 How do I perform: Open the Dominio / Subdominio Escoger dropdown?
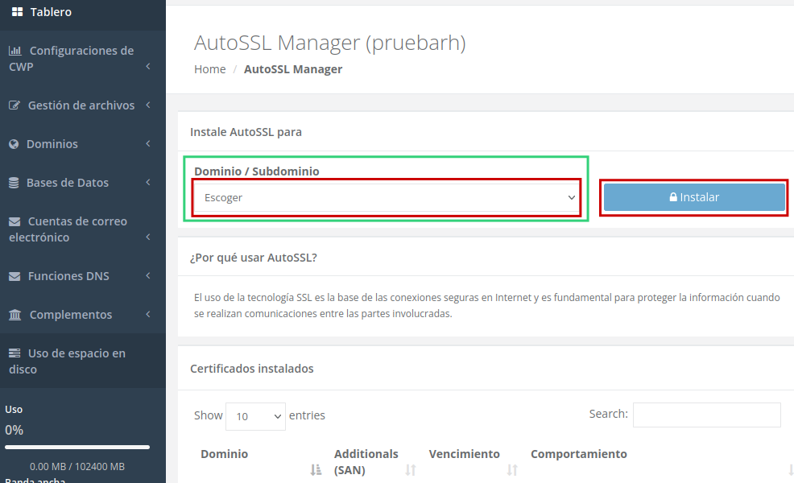point(387,197)
